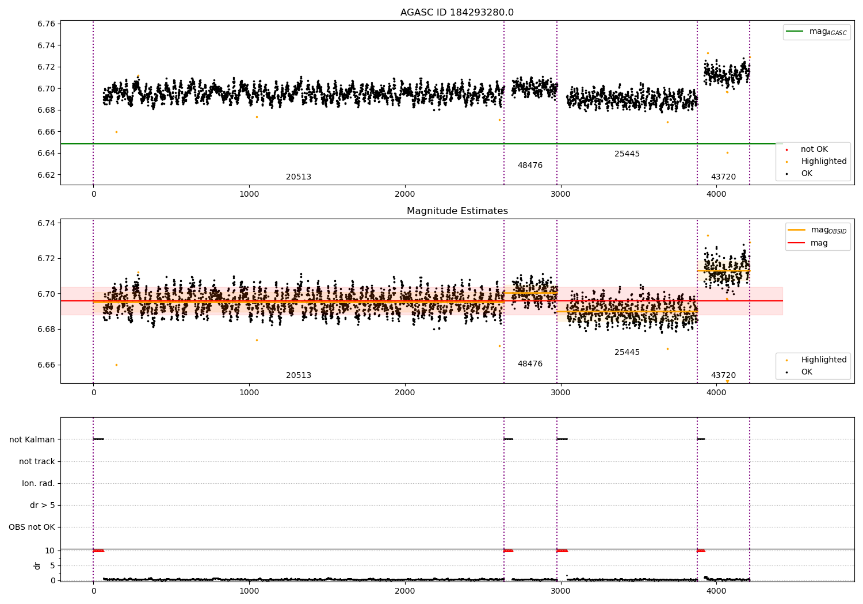Image resolution: width=863 pixels, height=604 pixels.
Task: Click obsid label 20513 in the AGASC ID plot
Action: point(299,177)
